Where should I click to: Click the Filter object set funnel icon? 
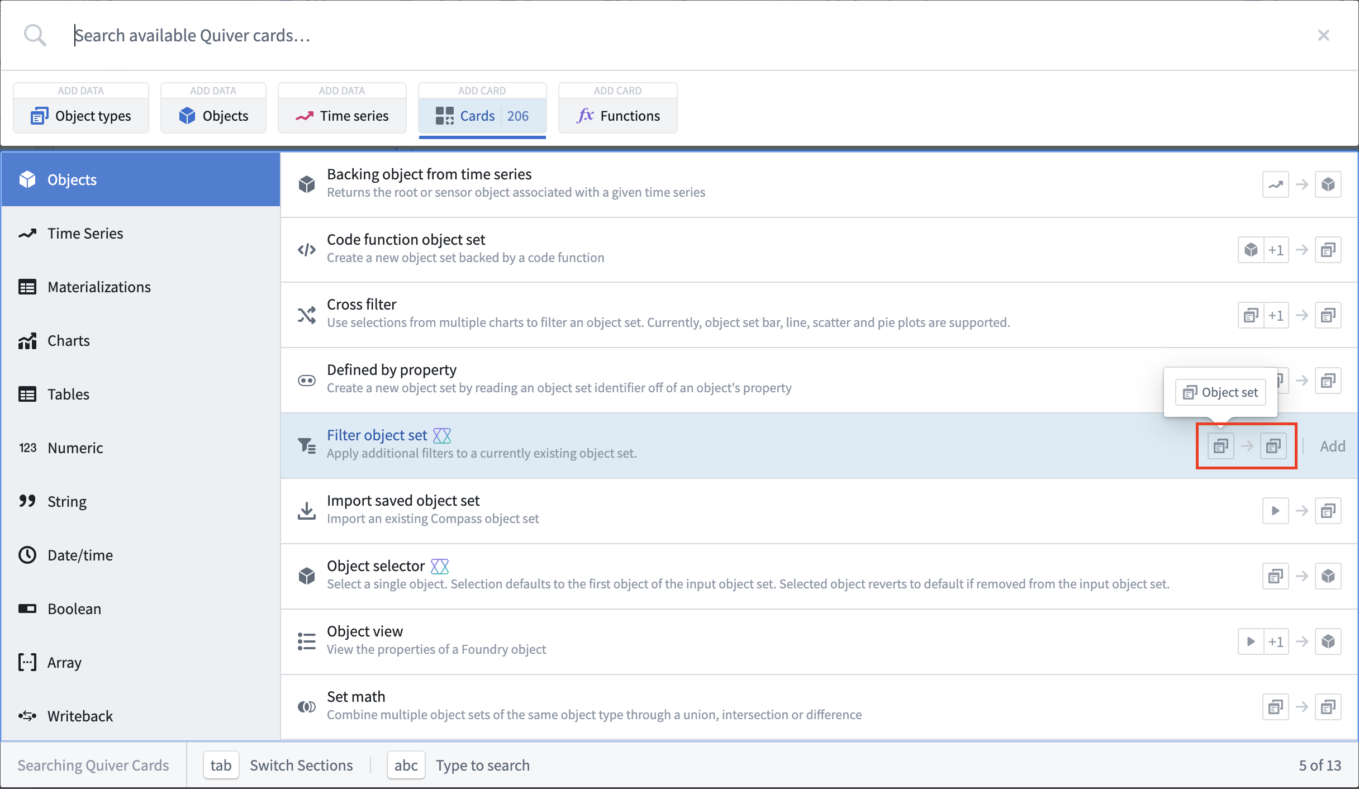[307, 445]
